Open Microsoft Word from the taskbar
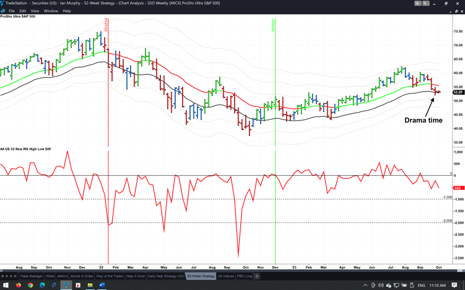 pyautogui.click(x=102, y=285)
